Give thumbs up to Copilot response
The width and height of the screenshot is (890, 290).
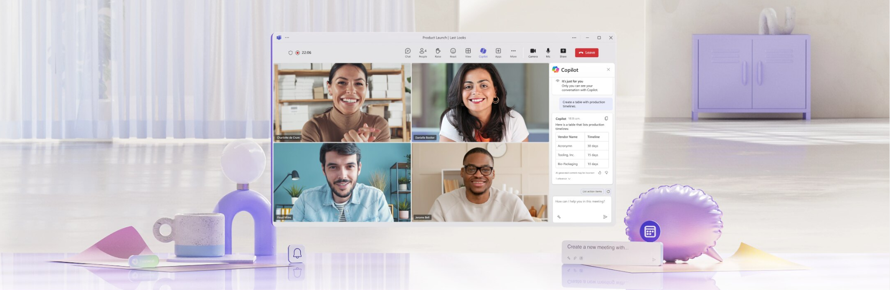coord(600,173)
